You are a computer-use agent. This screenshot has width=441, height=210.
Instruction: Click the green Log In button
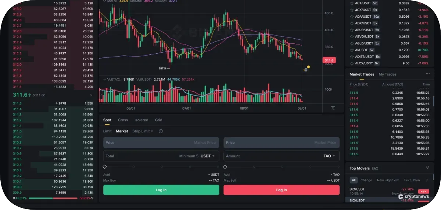[x=161, y=190]
